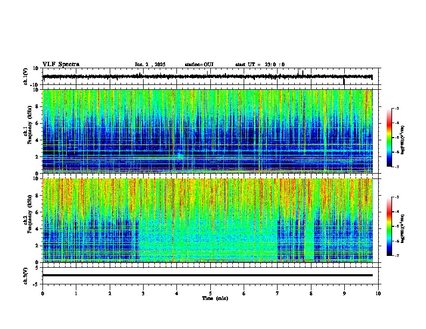
Task: Click the "-7" label on ch.2 color scale
Action: (x=396, y=256)
